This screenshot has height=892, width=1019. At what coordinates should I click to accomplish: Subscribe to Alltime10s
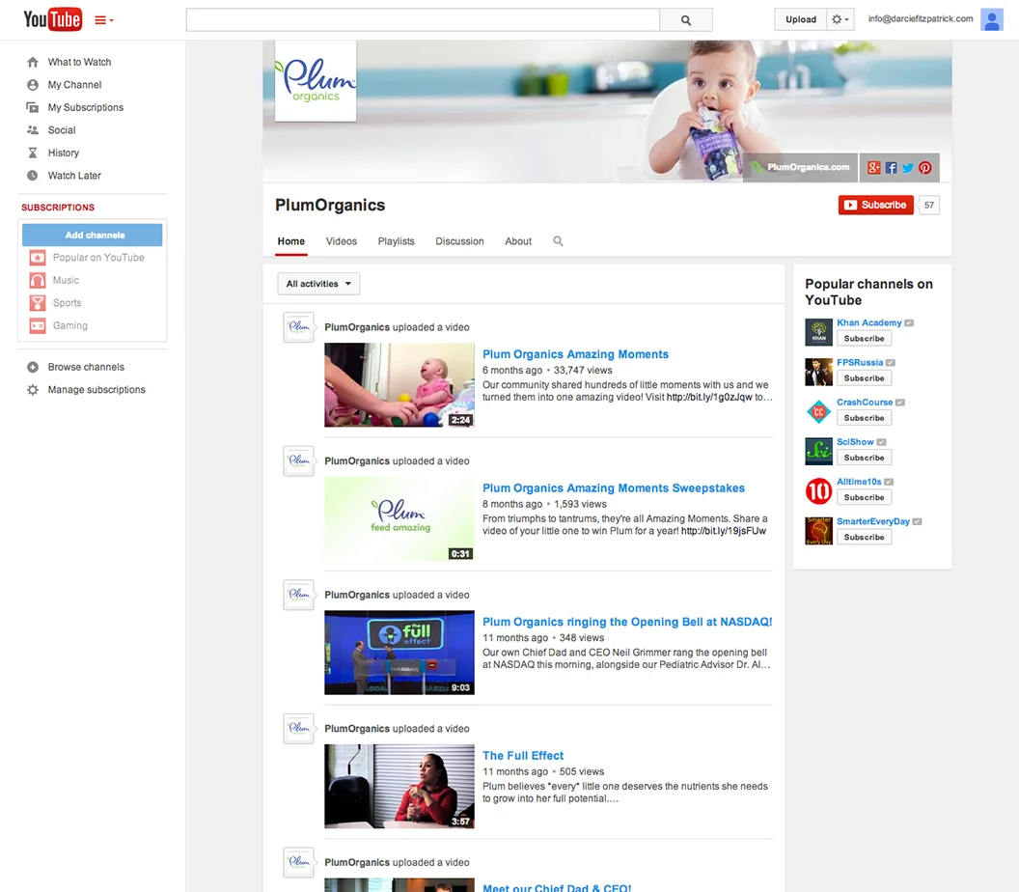[864, 497]
